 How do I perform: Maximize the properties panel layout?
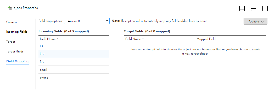[x=265, y=8]
